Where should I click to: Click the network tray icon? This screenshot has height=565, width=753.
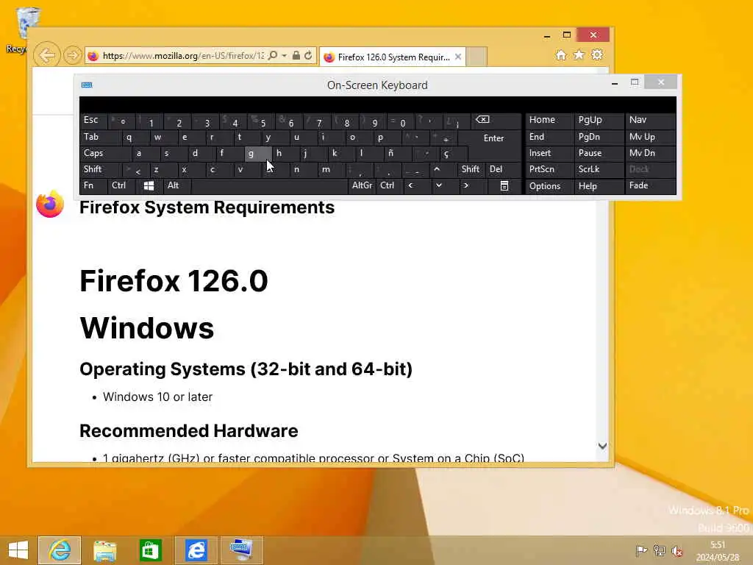[x=660, y=550]
